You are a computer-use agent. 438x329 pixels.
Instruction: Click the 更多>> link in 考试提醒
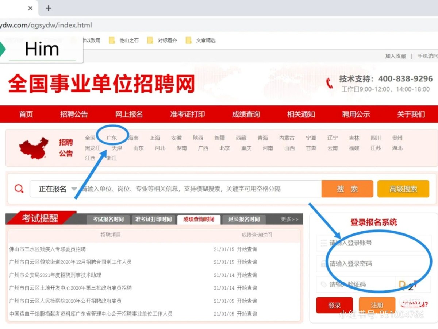(x=289, y=219)
